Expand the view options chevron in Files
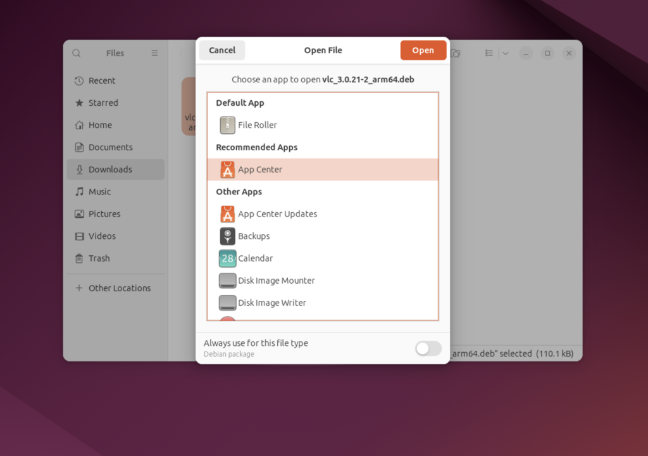648x456 pixels. tap(506, 53)
